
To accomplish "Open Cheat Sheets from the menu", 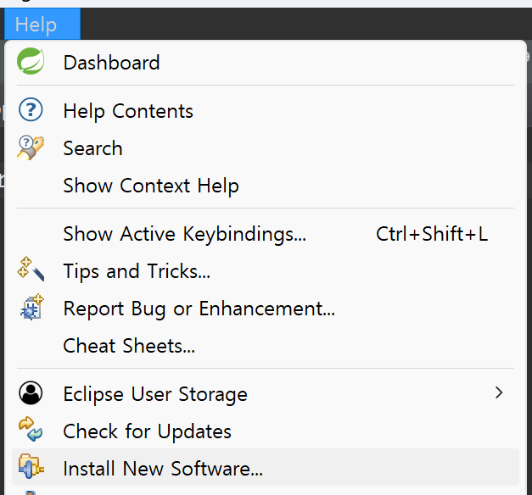I will coord(129,347).
